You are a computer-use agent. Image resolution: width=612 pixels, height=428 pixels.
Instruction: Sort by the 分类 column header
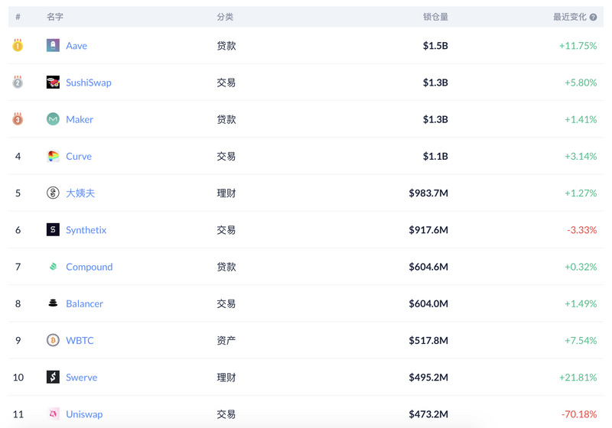point(225,17)
